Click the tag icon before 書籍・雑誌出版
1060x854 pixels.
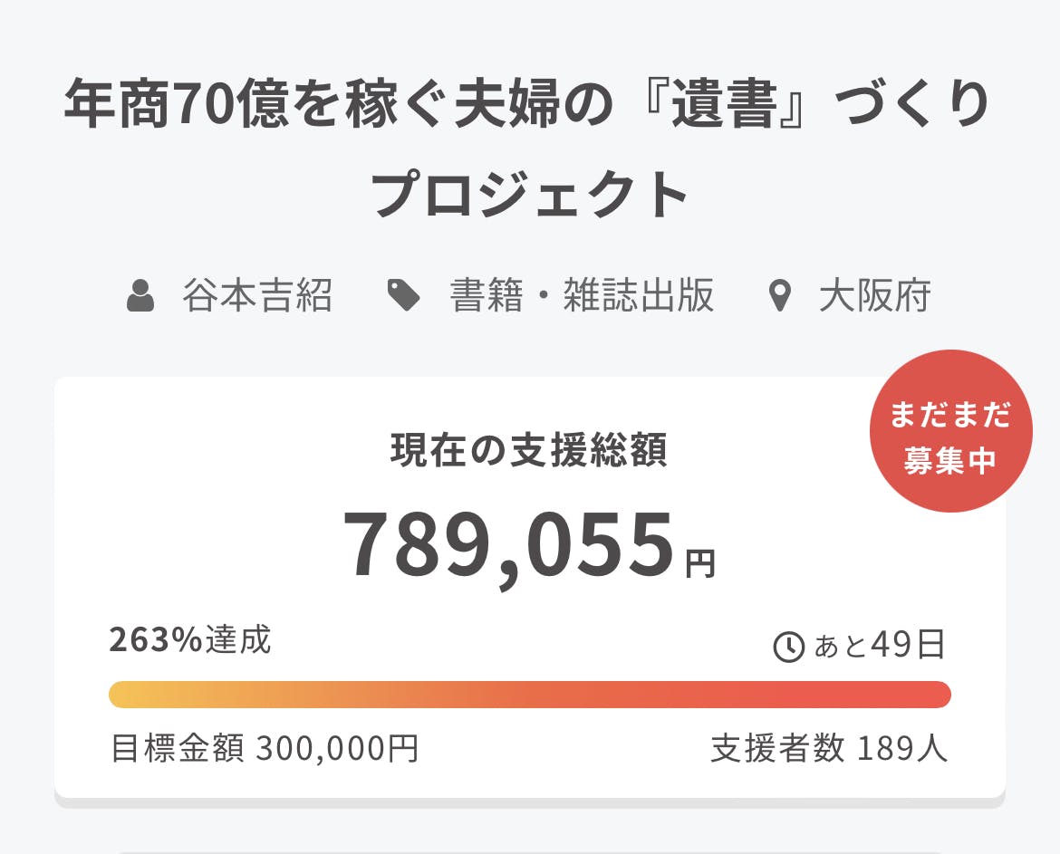coord(404,296)
